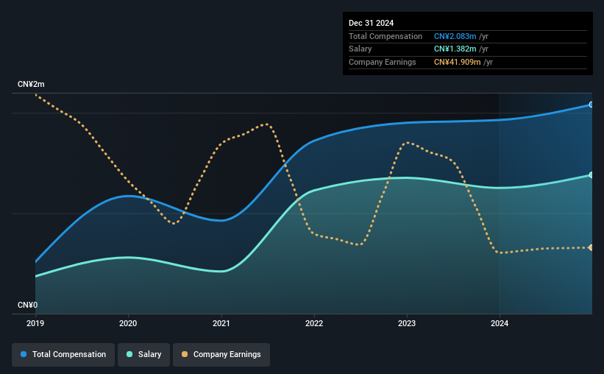The height and width of the screenshot is (374, 604).
Task: Click the Dec 31 2024 tooltip date
Action: tap(372, 23)
